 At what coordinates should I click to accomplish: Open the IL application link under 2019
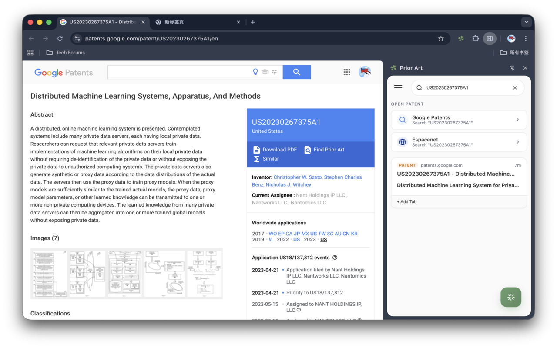pyautogui.click(x=271, y=240)
